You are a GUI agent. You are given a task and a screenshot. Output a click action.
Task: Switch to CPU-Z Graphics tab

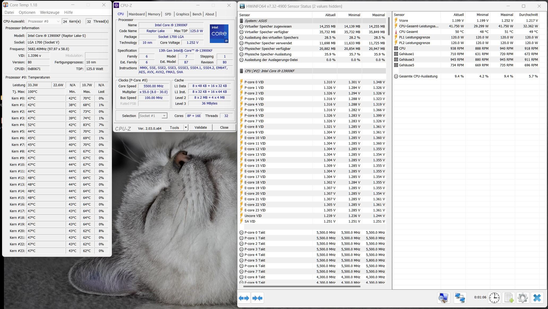pos(182,14)
